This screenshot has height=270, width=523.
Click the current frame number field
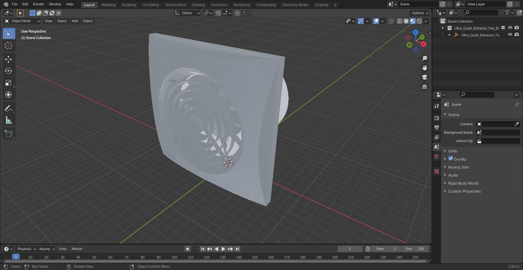click(350, 249)
